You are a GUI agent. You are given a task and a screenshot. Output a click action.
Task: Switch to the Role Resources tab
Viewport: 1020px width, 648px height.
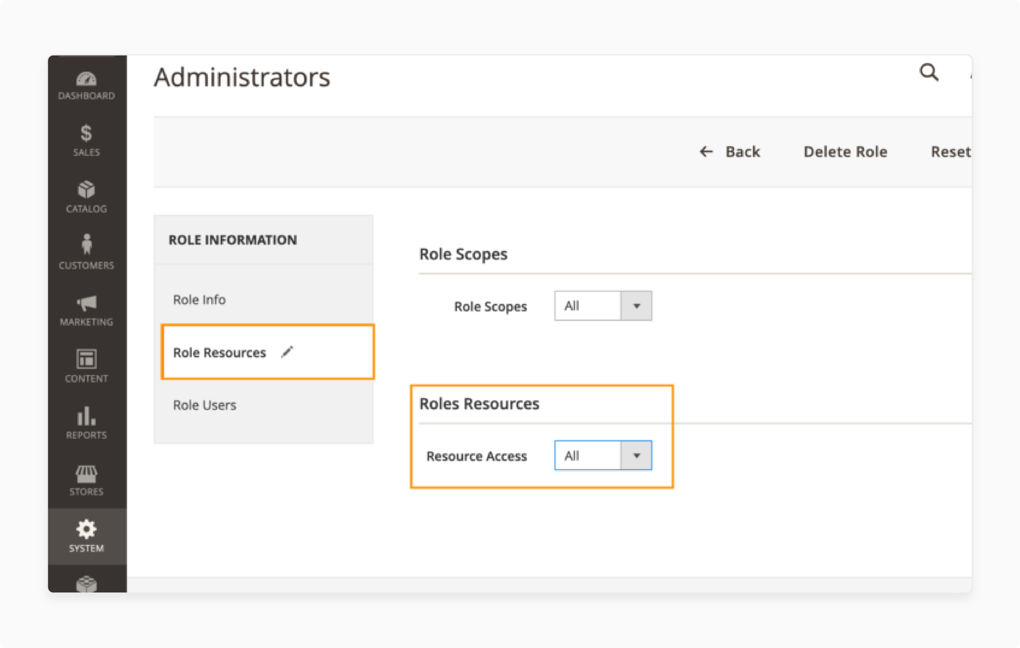[x=268, y=352]
